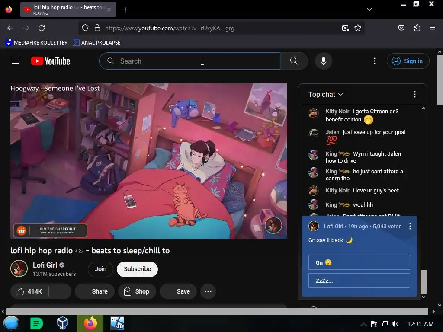443x332 pixels.
Task: Open MEDIAFIRE ROULETTER bookmark
Action: tap(36, 43)
